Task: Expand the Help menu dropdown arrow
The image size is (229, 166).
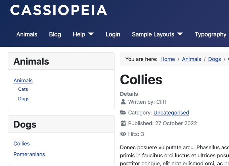Action: (x=91, y=34)
